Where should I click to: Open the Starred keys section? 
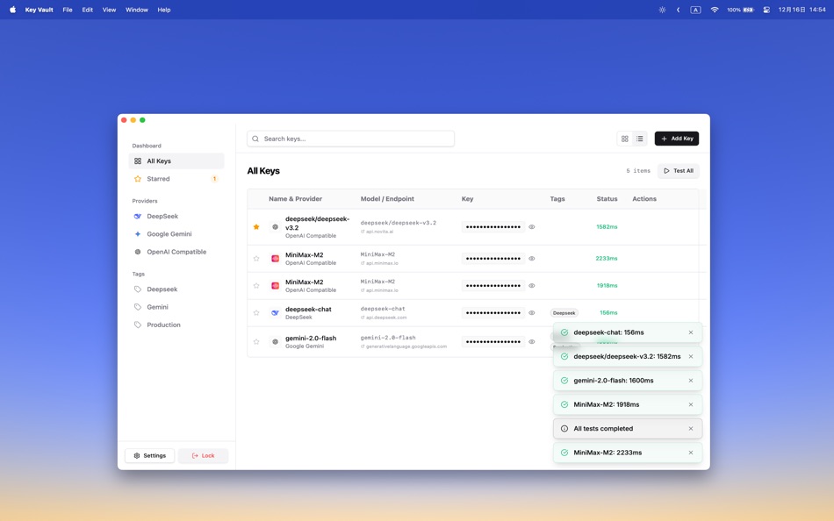[176, 179]
